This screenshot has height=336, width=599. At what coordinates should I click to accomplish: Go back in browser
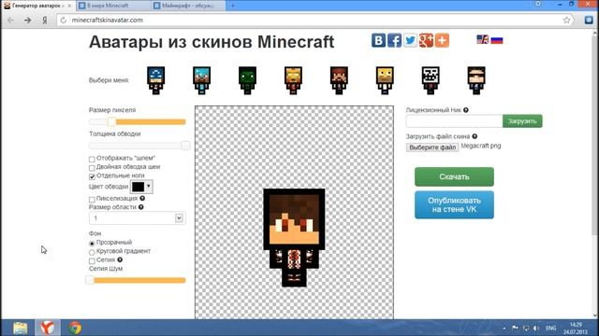coord(10,21)
